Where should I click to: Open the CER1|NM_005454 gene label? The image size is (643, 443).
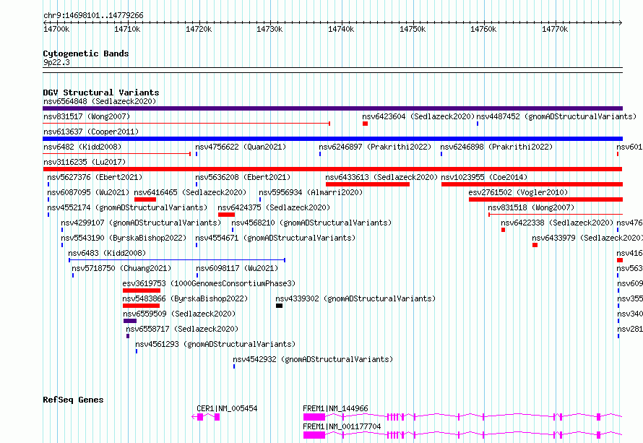[x=227, y=408]
